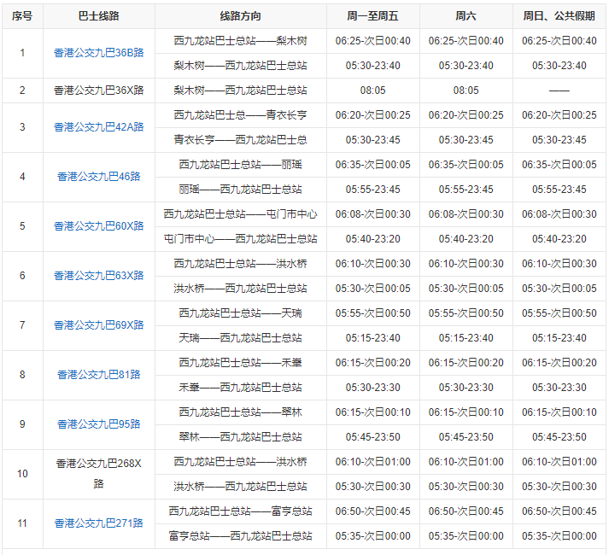Click Saturday time 05:30-23:30
This screenshot has height=555, width=609.
click(466, 388)
